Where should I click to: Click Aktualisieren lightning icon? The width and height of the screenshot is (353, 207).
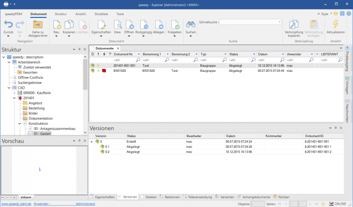tap(336, 24)
